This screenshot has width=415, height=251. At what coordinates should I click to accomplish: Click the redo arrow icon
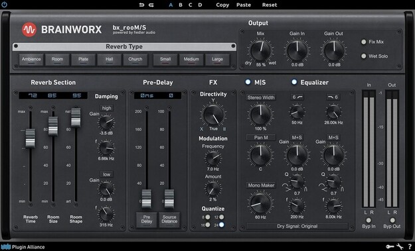pyautogui.click(x=151, y=5)
